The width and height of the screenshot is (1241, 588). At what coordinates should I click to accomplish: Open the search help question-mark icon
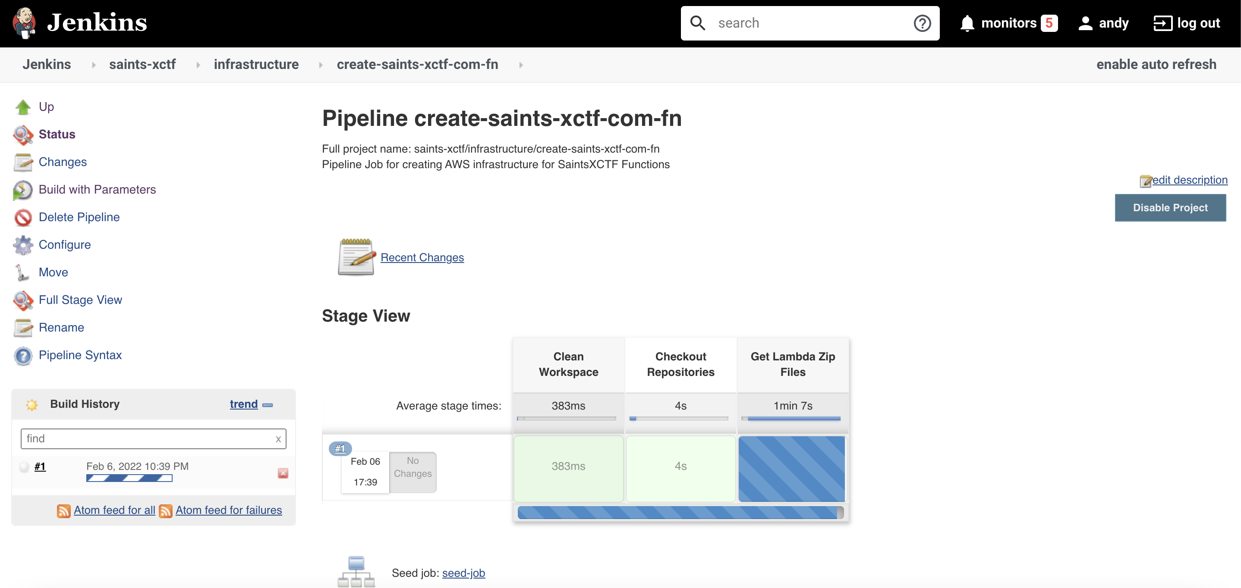(x=922, y=23)
